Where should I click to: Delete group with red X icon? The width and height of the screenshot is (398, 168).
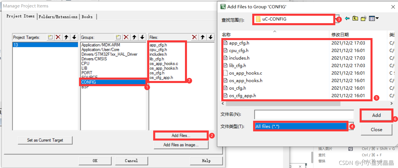126,37
